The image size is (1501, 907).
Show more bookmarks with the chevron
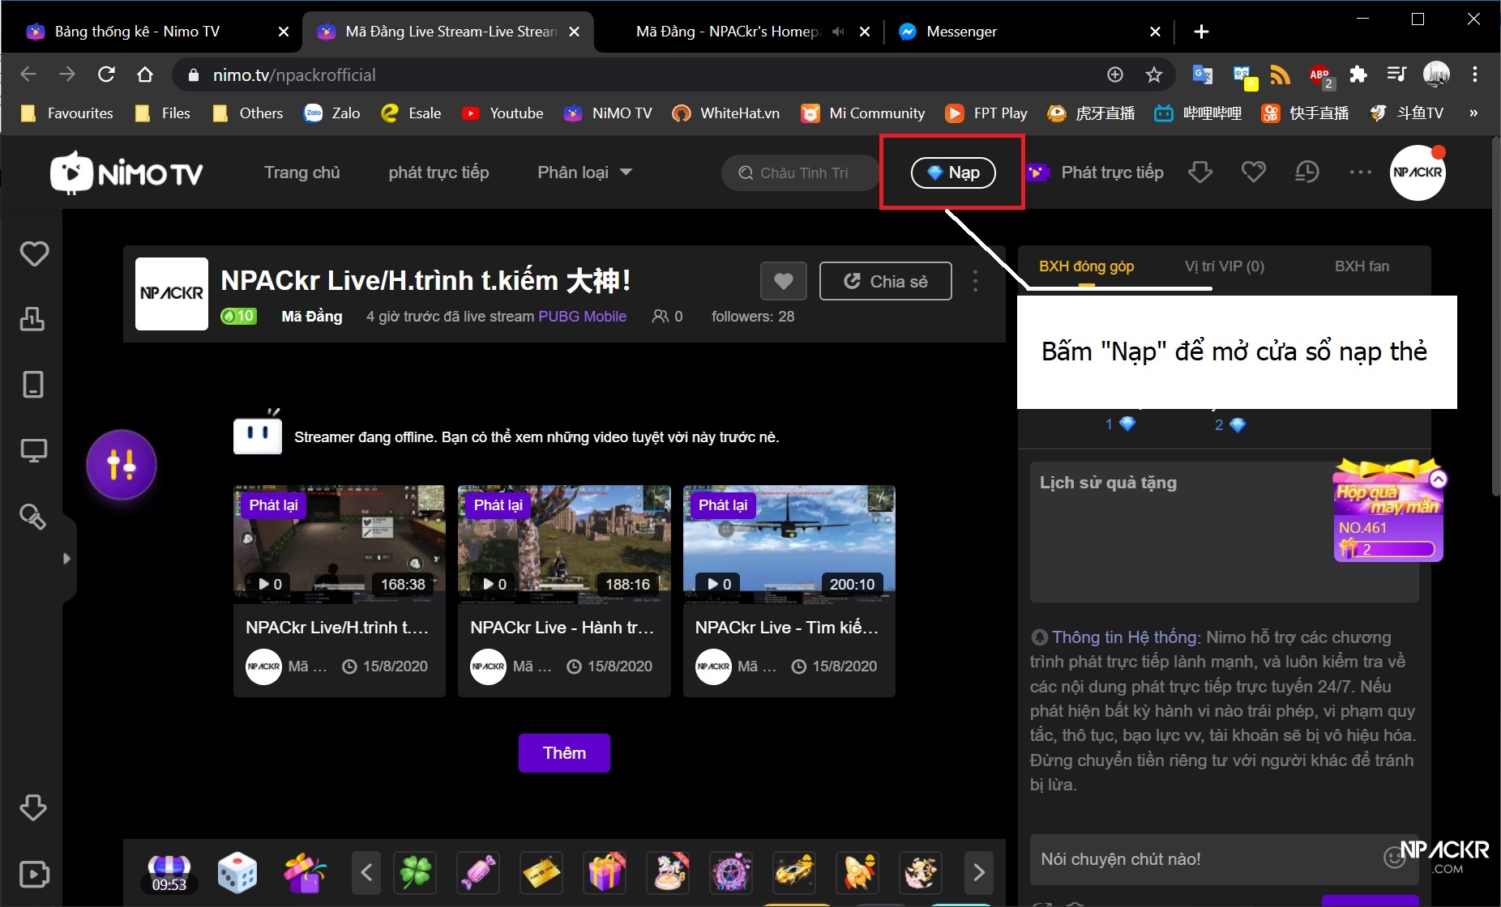[1473, 113]
